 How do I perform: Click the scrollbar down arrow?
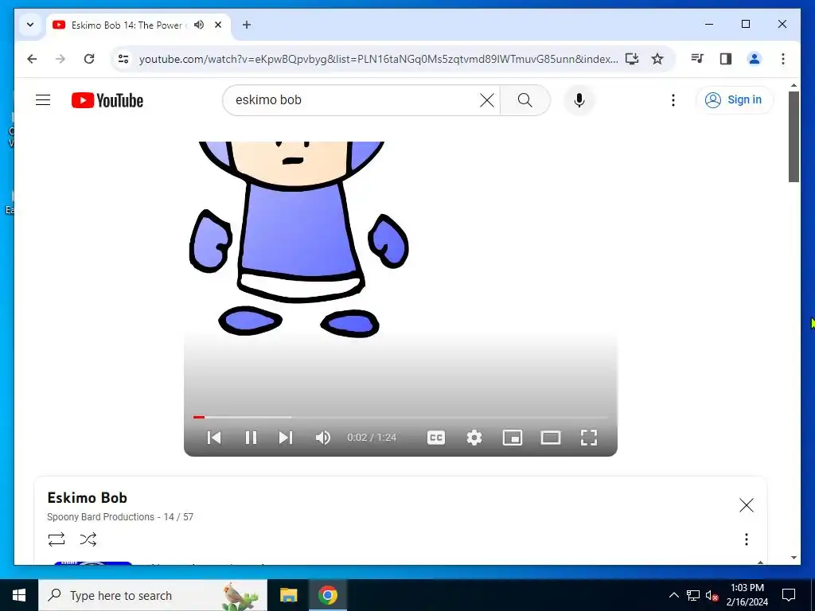point(794,558)
